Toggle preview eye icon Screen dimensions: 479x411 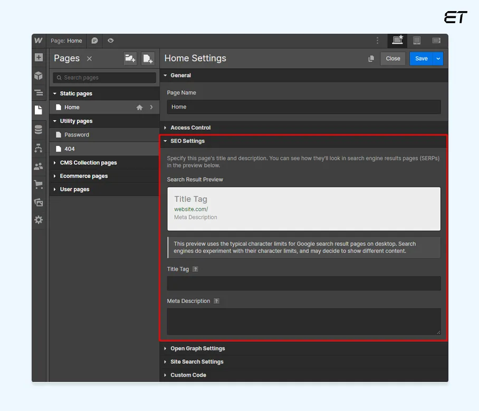point(111,40)
